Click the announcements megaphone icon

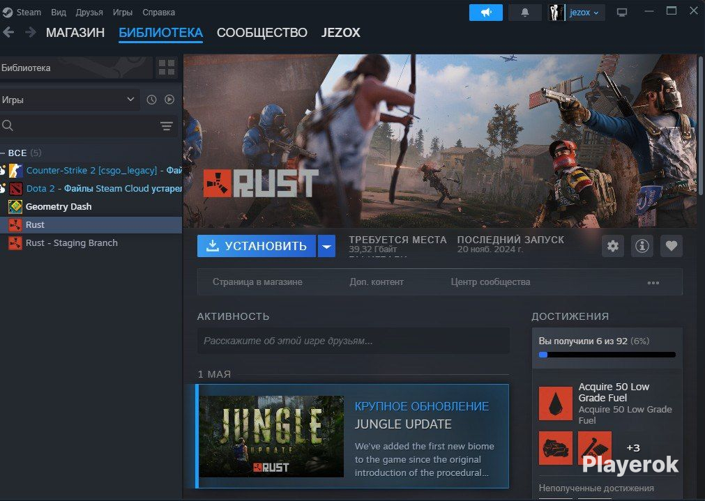point(485,13)
